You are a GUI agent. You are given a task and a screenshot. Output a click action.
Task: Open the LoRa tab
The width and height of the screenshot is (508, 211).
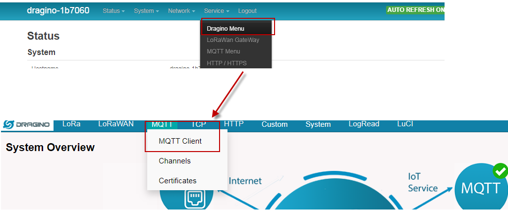coord(71,124)
